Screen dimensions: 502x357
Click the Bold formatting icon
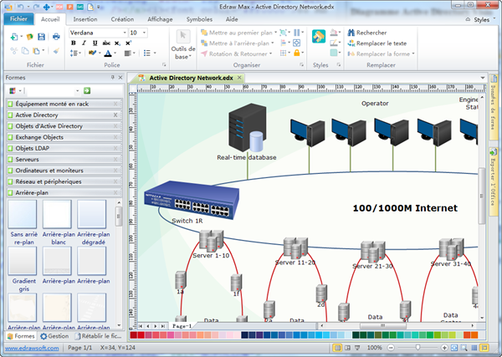click(x=74, y=43)
